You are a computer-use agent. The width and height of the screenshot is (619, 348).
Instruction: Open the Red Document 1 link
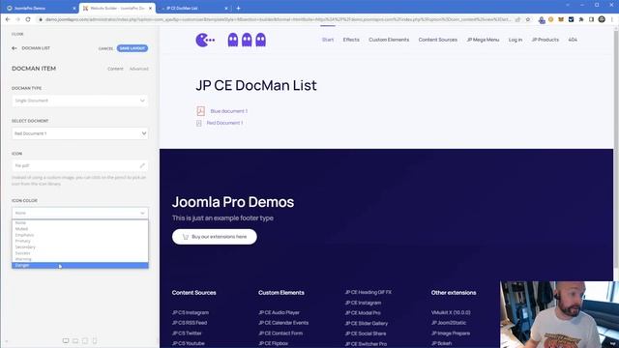click(224, 123)
